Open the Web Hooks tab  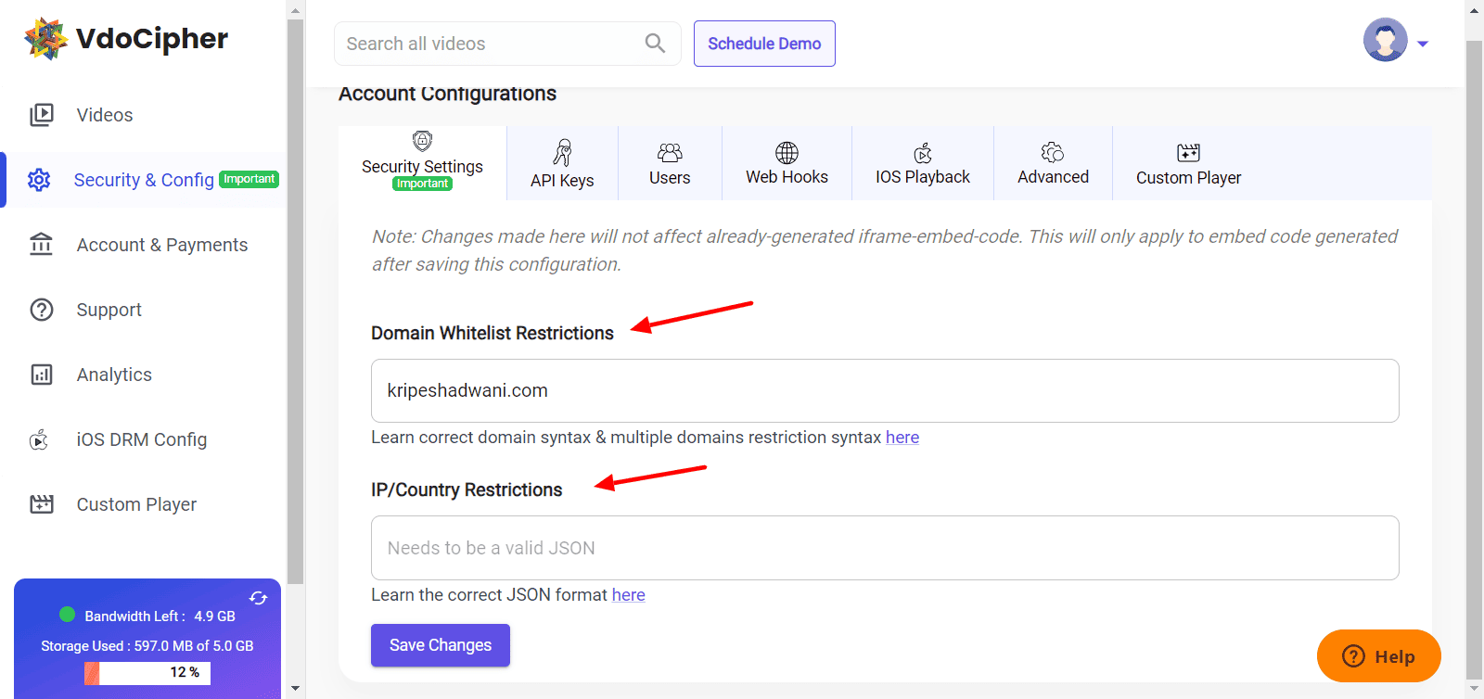[787, 164]
